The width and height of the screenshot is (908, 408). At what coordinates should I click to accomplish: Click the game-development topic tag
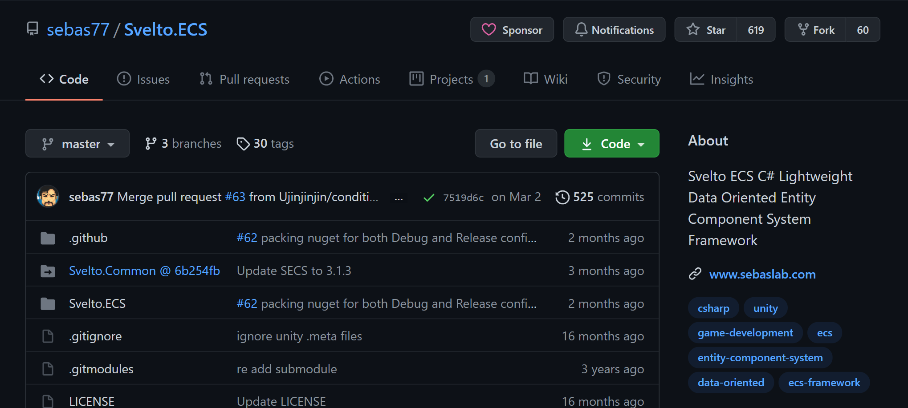pyautogui.click(x=745, y=333)
